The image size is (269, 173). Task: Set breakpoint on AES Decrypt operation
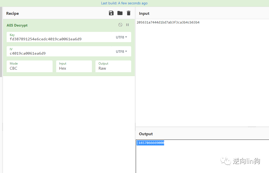tap(127, 25)
